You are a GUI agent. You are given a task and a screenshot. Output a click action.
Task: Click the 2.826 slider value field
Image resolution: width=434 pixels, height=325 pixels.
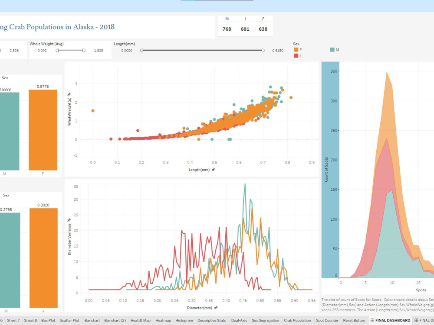(14, 51)
